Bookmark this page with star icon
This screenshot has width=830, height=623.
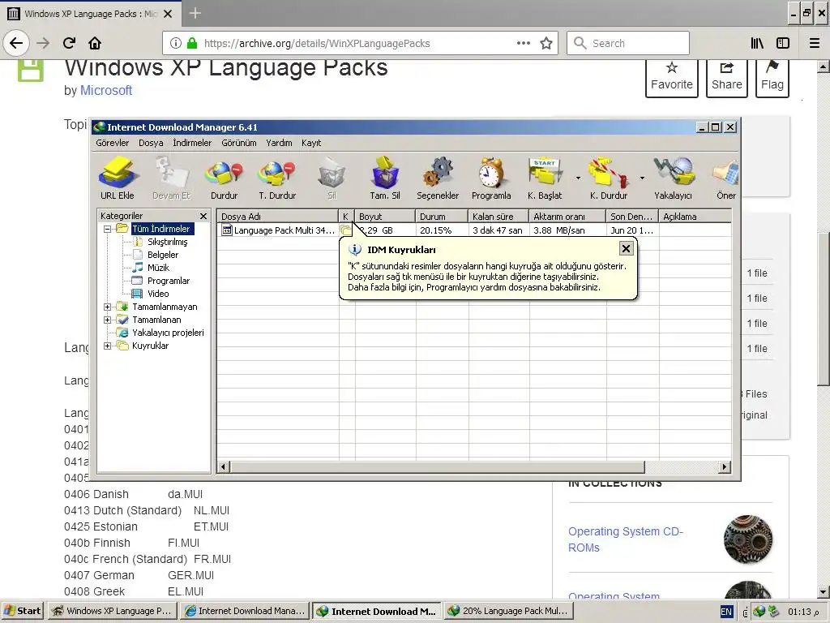click(546, 44)
